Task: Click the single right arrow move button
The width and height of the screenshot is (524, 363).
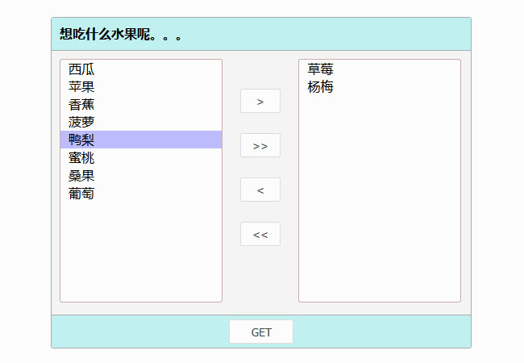Action: 260,102
